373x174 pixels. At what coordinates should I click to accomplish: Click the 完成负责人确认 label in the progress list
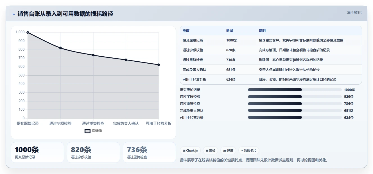point(192,111)
